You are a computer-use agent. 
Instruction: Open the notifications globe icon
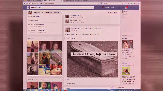pyautogui.click(x=126, y=8)
